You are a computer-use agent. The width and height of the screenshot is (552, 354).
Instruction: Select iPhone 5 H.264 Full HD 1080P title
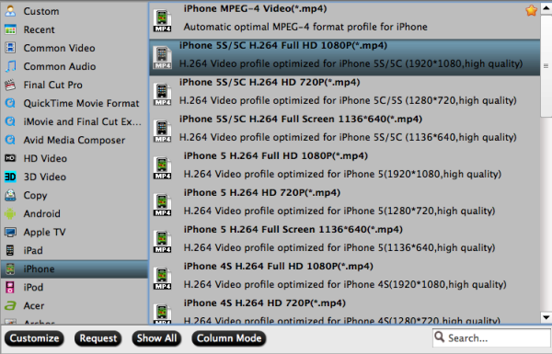pyautogui.click(x=276, y=156)
